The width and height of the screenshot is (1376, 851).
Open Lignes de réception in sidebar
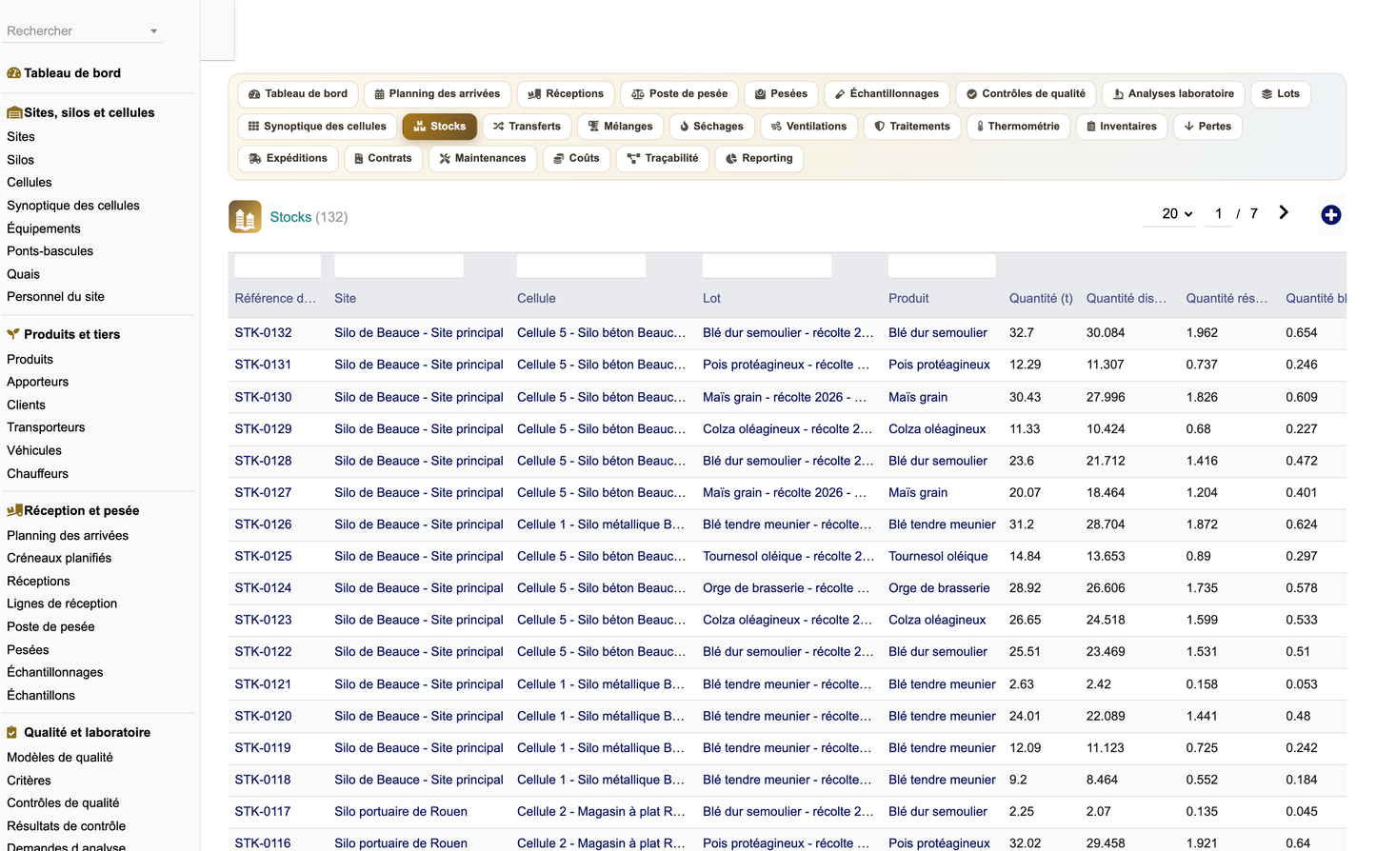click(x=62, y=604)
